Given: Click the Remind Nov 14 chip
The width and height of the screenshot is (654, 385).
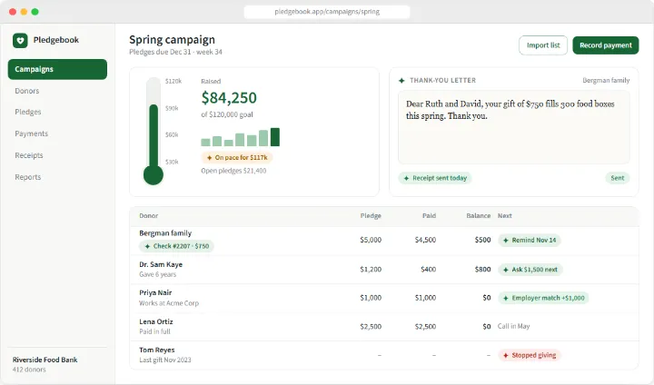Looking at the screenshot, I should 530,241.
